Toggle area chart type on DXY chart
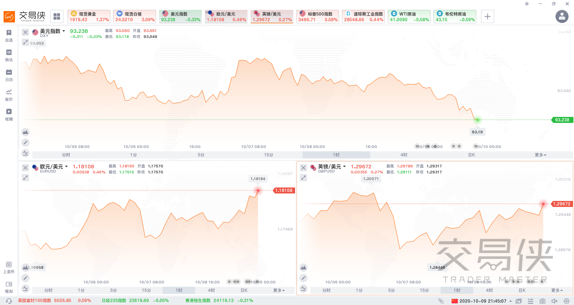Screen dimensions: 574x305 [x=25, y=132]
